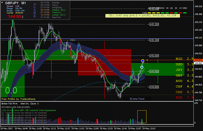Click the 19 May 13:13 time axis label
The width and height of the screenshot is (203, 131).
pos(149,128)
